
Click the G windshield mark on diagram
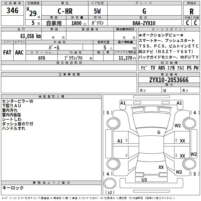tap(159, 132)
